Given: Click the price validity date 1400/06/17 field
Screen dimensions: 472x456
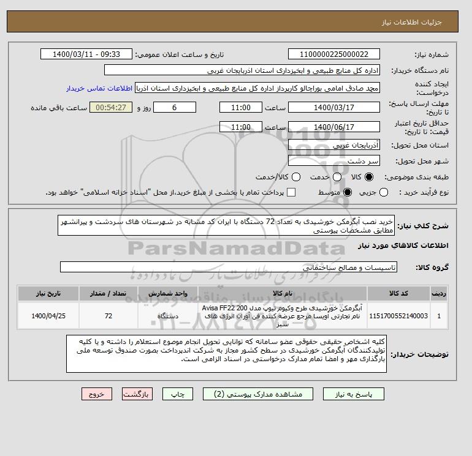Looking at the screenshot, I should tap(334, 127).
